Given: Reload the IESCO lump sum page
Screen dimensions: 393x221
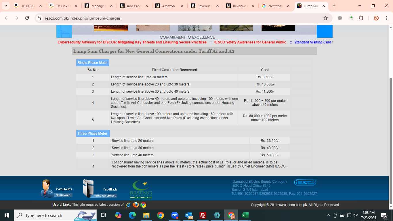Looking at the screenshot, I should point(27,18).
